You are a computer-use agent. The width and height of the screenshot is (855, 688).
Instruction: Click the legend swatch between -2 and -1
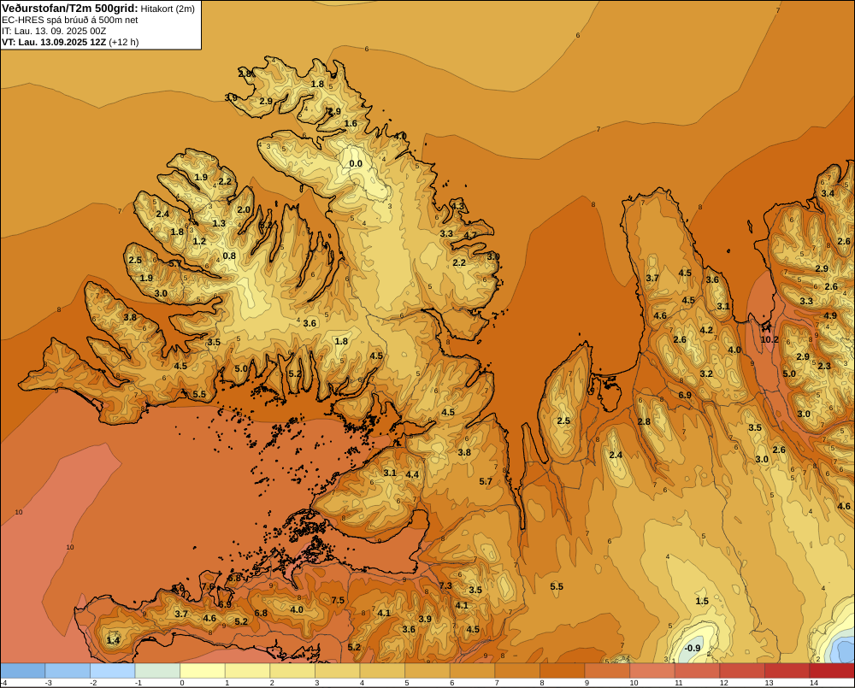point(112,671)
